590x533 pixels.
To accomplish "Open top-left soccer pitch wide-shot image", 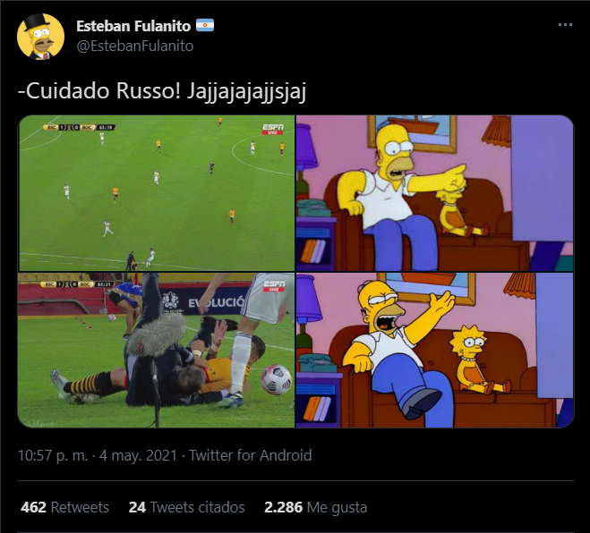I will 157,193.
